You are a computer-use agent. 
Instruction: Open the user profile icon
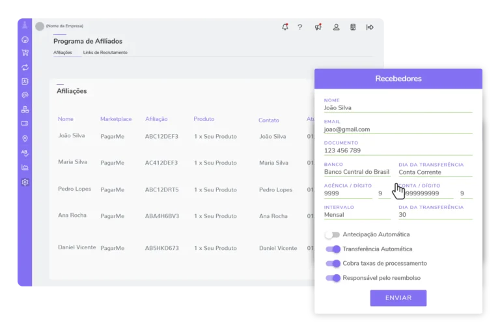(336, 27)
